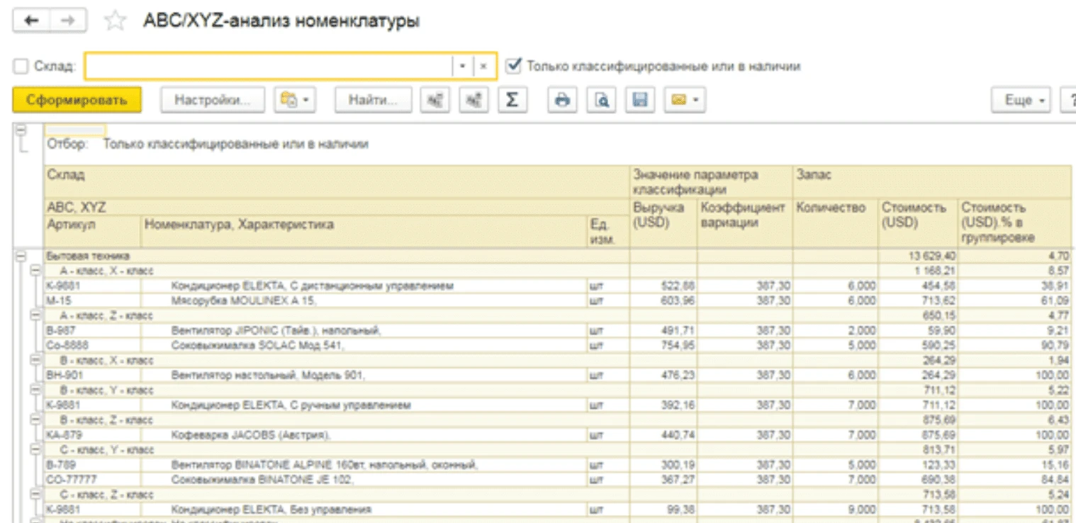Clear the Склад field with x button
Image resolution: width=1076 pixels, height=523 pixels.
coord(483,66)
